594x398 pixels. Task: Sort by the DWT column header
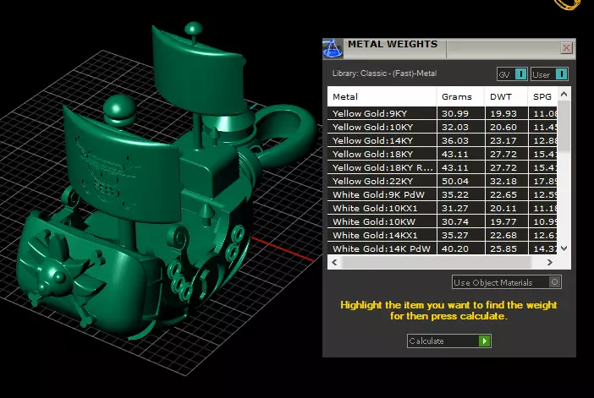[506, 97]
